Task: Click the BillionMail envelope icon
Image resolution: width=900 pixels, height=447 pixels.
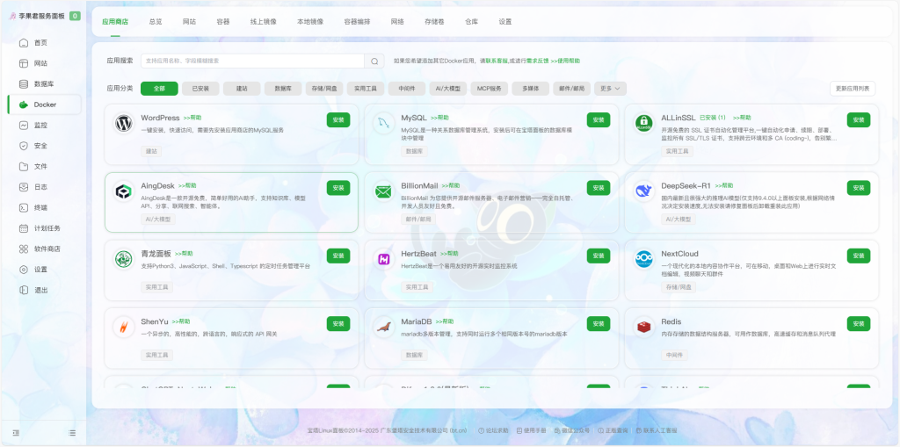Action: click(x=383, y=191)
